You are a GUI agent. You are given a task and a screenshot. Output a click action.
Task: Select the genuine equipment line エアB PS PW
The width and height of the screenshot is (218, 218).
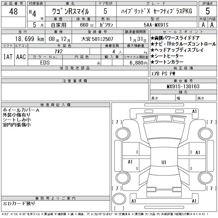tap(163, 74)
